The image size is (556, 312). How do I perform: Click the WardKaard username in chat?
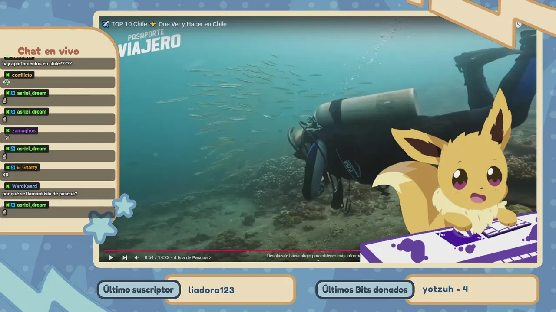[x=24, y=186]
